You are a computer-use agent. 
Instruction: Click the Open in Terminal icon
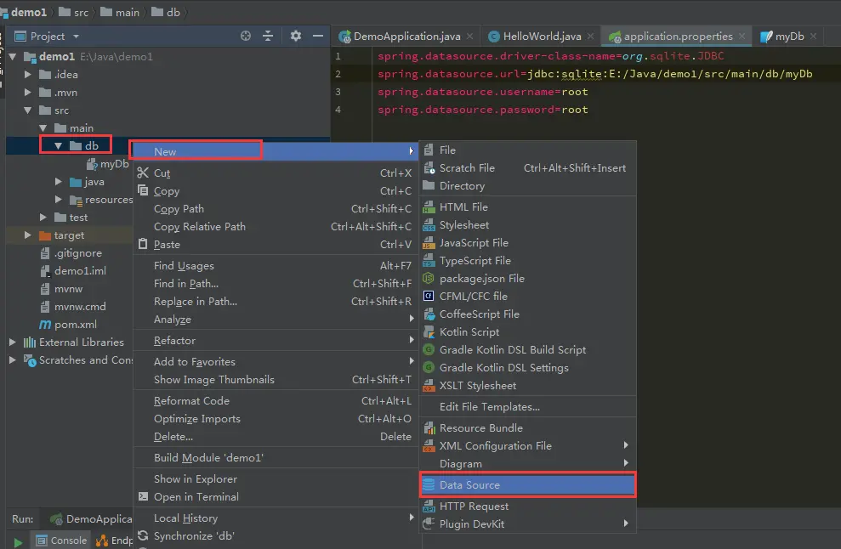click(x=143, y=496)
